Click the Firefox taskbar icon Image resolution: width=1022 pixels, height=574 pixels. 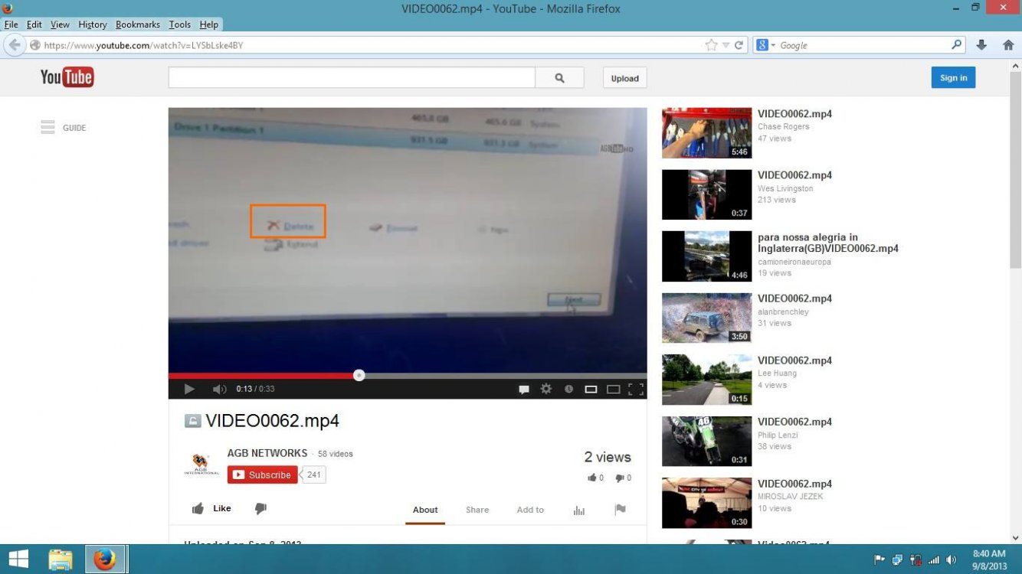tap(105, 559)
